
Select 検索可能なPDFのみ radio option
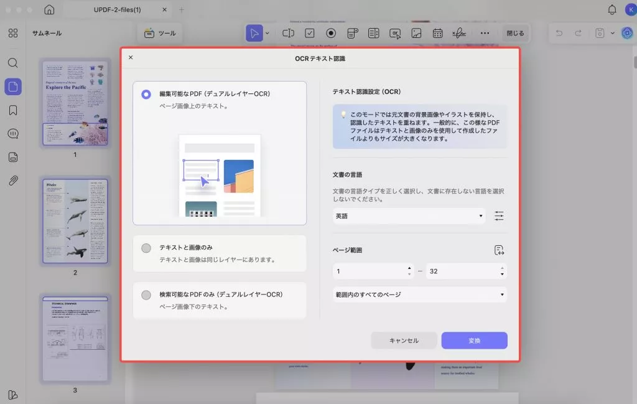click(x=146, y=294)
